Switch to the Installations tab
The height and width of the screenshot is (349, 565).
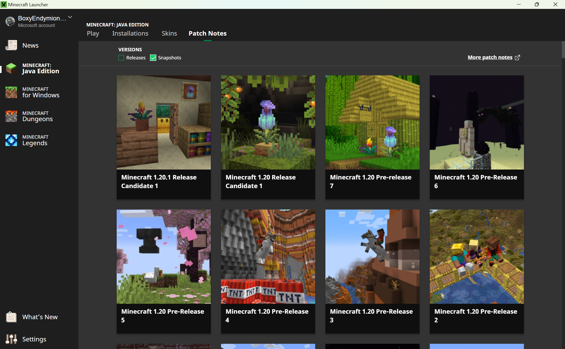tap(130, 33)
